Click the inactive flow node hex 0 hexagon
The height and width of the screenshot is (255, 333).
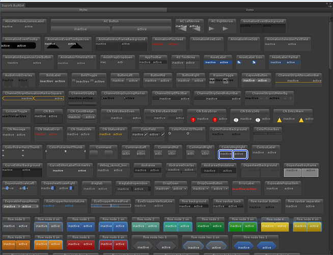(143, 246)
